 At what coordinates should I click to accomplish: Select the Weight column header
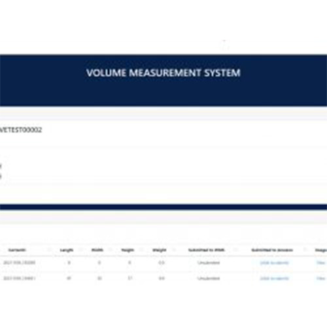coord(160,250)
